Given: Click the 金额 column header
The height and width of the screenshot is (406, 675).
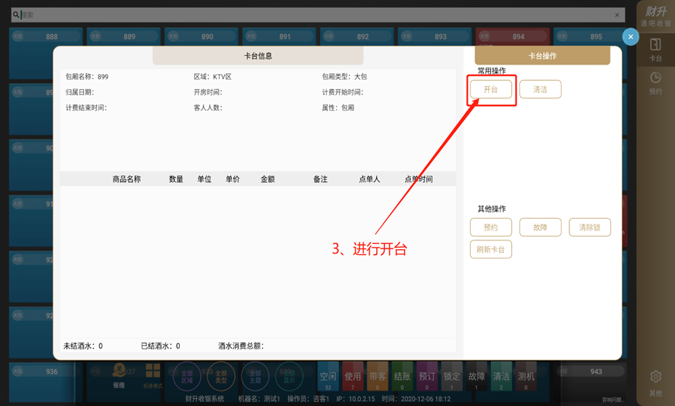Looking at the screenshot, I should 268,179.
